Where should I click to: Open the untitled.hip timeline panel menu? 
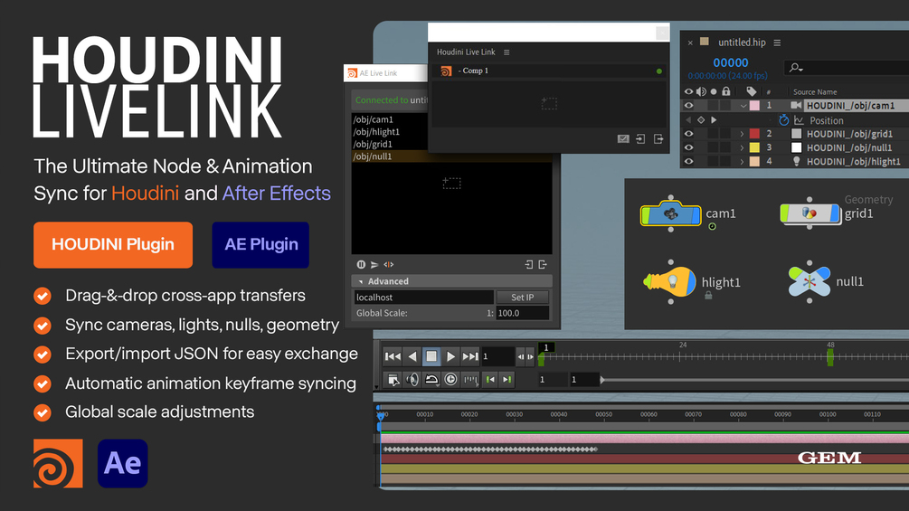point(777,43)
